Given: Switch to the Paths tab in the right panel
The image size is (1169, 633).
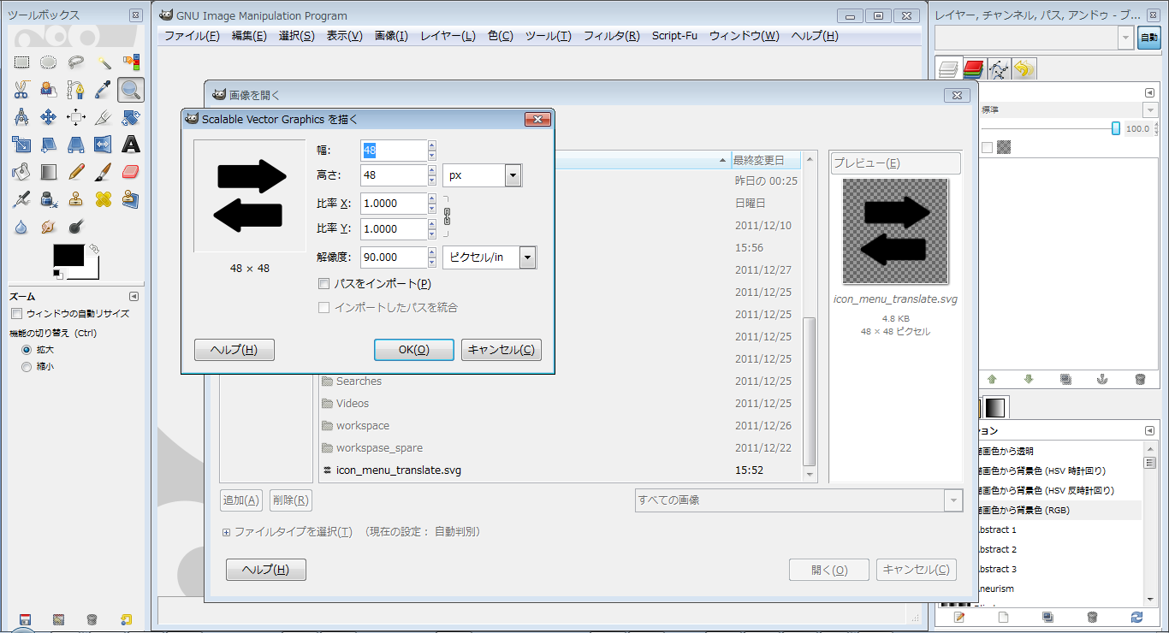Looking at the screenshot, I should [999, 68].
